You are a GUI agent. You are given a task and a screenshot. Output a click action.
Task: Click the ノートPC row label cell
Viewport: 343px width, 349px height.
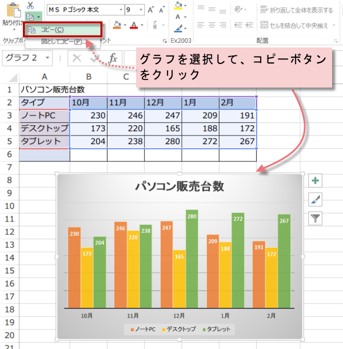coord(44,116)
